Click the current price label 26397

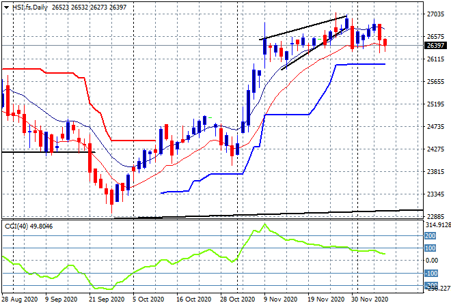pyautogui.click(x=435, y=46)
